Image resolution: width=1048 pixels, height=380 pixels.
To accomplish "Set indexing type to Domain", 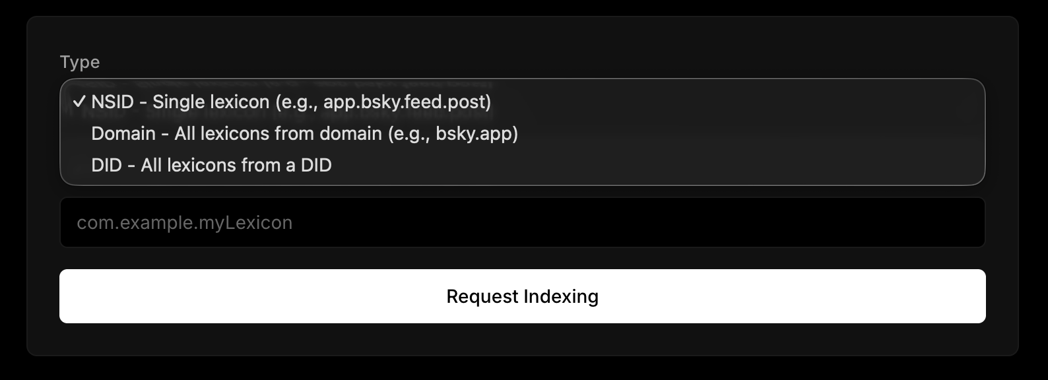I will pos(304,133).
